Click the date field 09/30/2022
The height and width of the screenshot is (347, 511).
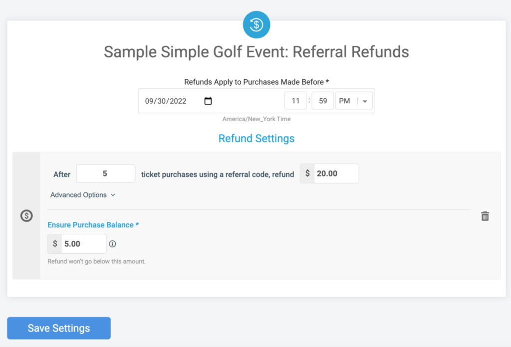(166, 101)
